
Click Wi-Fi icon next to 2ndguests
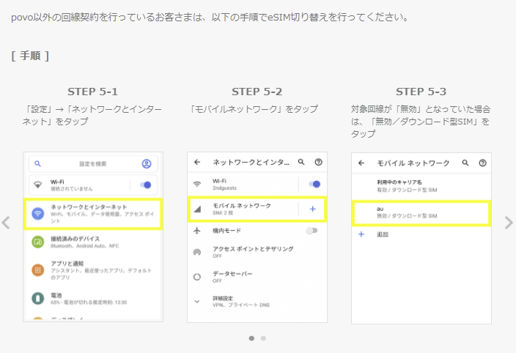pyautogui.click(x=197, y=184)
